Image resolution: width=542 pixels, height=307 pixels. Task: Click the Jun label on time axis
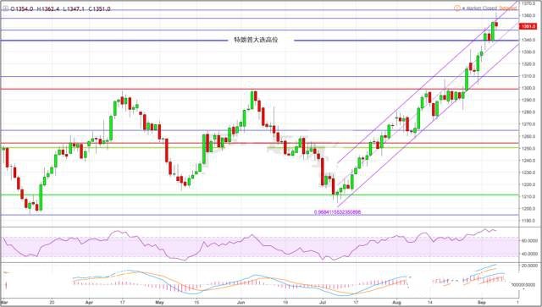(x=241, y=303)
